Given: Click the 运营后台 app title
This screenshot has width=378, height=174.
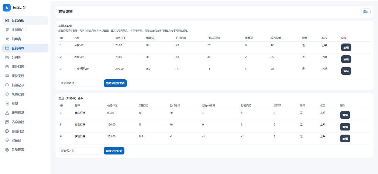Looking at the screenshot, I should point(19,8).
